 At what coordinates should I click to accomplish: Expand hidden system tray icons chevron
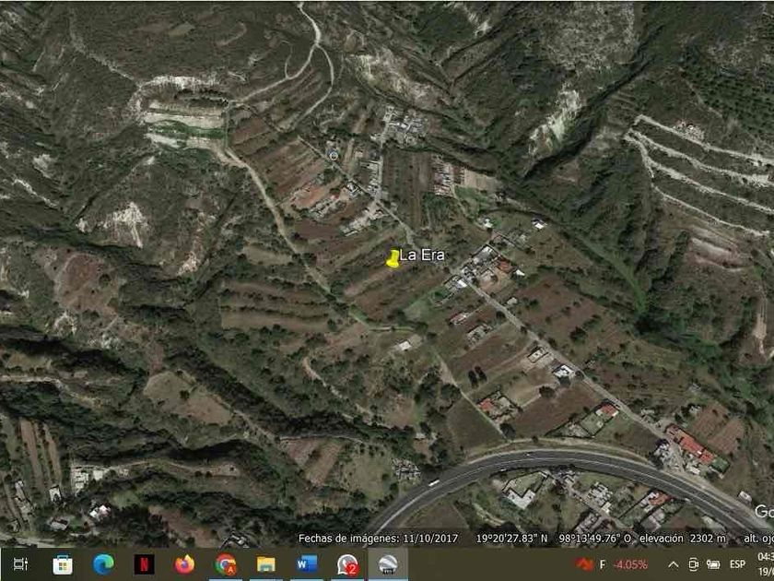pos(673,564)
